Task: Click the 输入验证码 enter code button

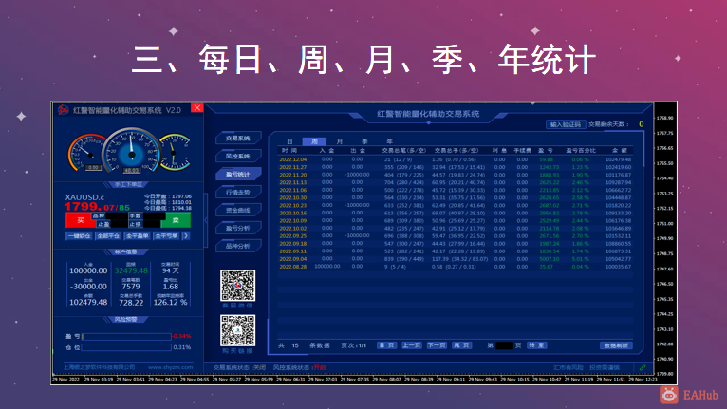Action: click(566, 124)
